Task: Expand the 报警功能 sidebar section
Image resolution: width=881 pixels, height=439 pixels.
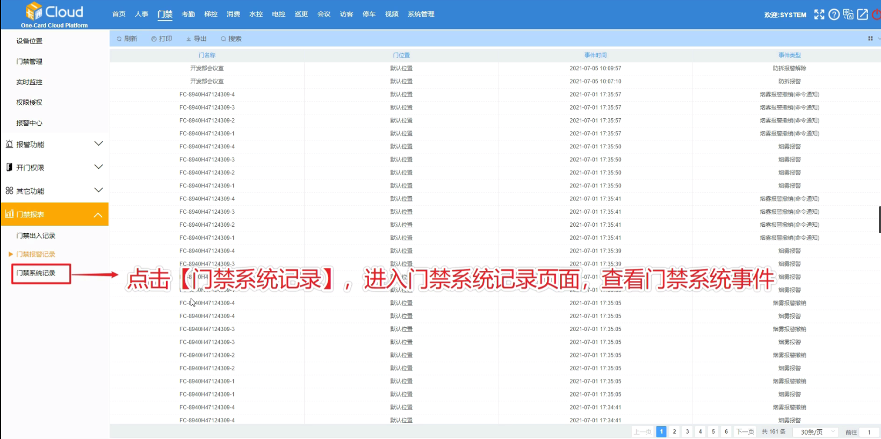Action: pos(55,144)
